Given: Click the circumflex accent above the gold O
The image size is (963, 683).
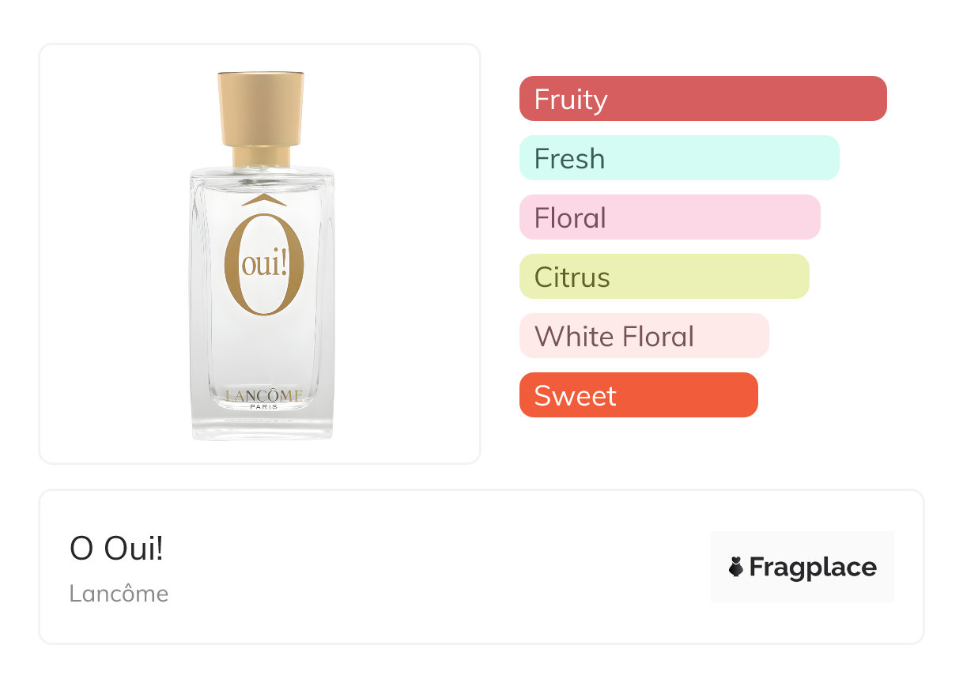Looking at the screenshot, I should pyautogui.click(x=263, y=201).
